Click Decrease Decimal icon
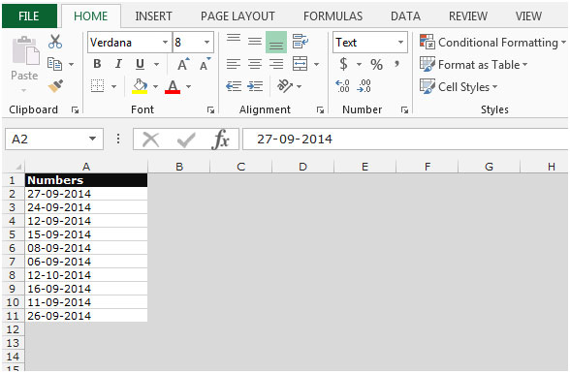The height and width of the screenshot is (373, 570). tap(364, 86)
